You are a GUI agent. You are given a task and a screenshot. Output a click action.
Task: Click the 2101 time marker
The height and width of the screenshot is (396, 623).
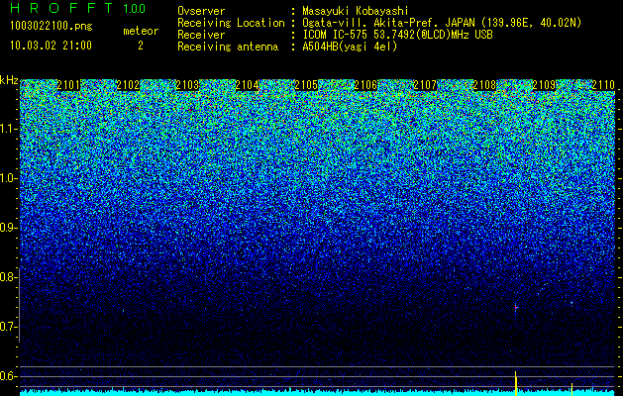pyautogui.click(x=68, y=85)
